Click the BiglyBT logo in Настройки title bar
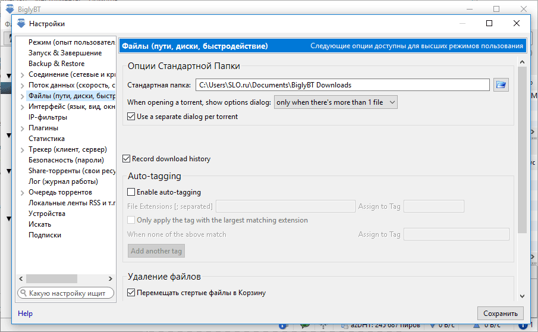 pyautogui.click(x=21, y=24)
